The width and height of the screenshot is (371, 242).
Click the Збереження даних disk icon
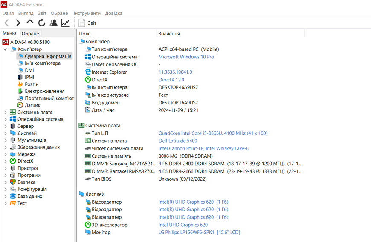[13, 147]
